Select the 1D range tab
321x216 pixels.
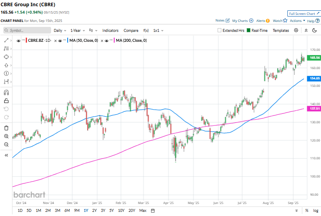[x=20, y=211]
